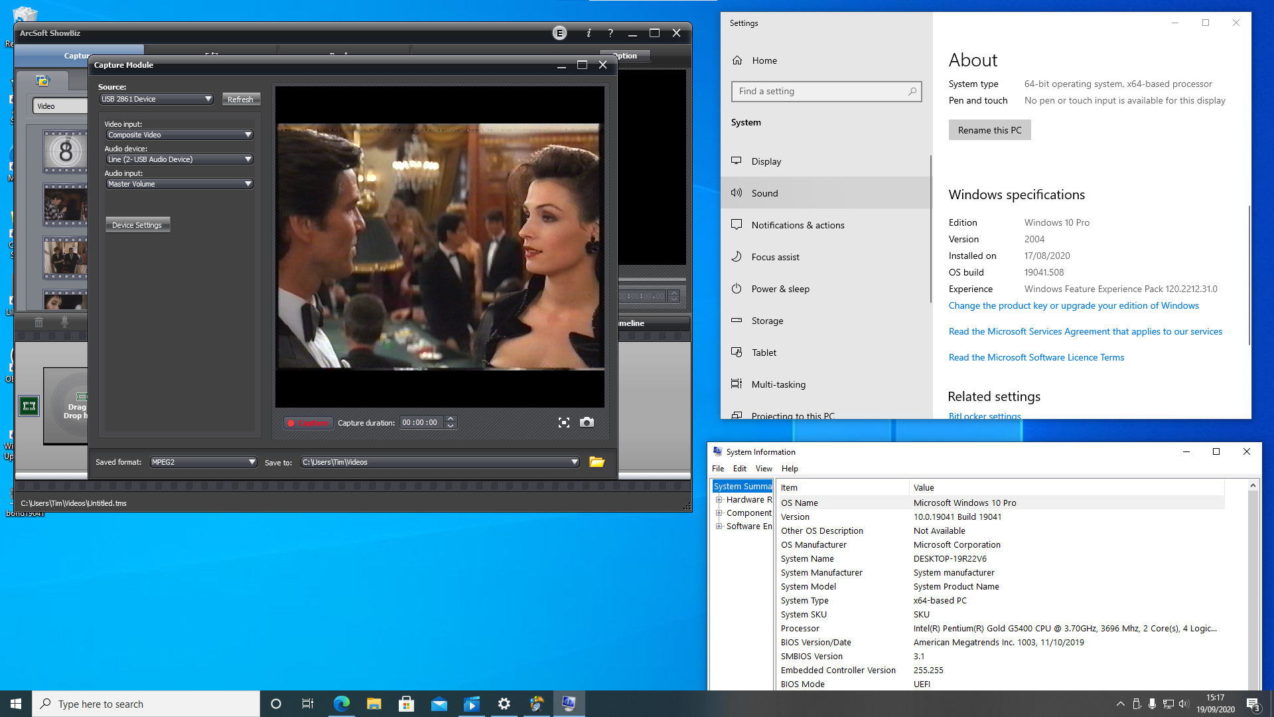Select the second video clip thumbnail in ShowBiz
The image size is (1274, 717).
(x=65, y=204)
